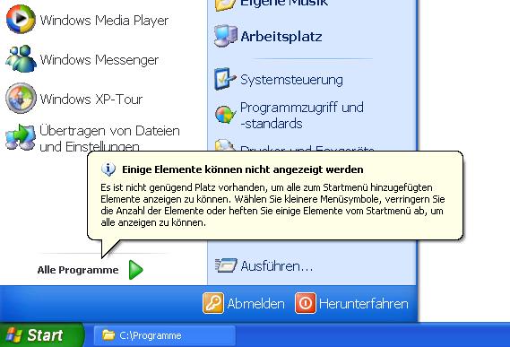Click the Windows flag logo on Start

14,335
